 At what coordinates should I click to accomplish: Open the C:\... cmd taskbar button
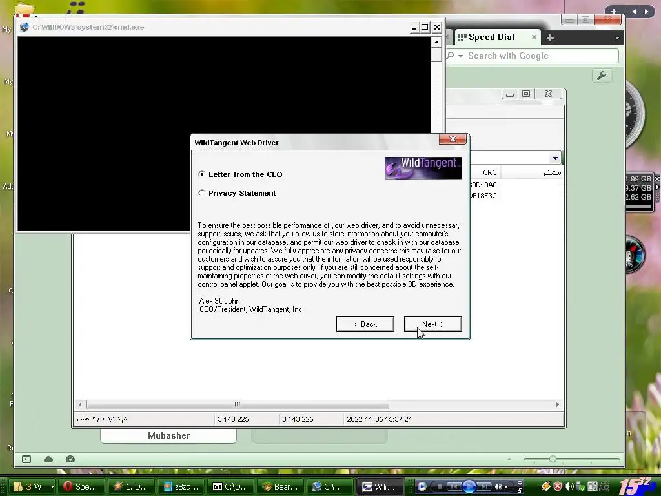pyautogui.click(x=330, y=486)
